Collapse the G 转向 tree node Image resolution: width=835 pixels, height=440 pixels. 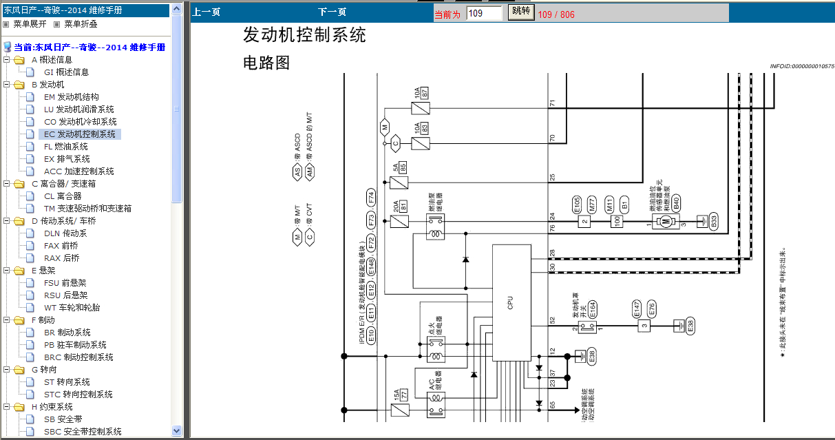(x=6, y=370)
